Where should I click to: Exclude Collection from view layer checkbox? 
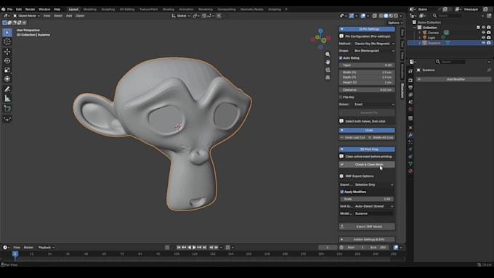478,28
